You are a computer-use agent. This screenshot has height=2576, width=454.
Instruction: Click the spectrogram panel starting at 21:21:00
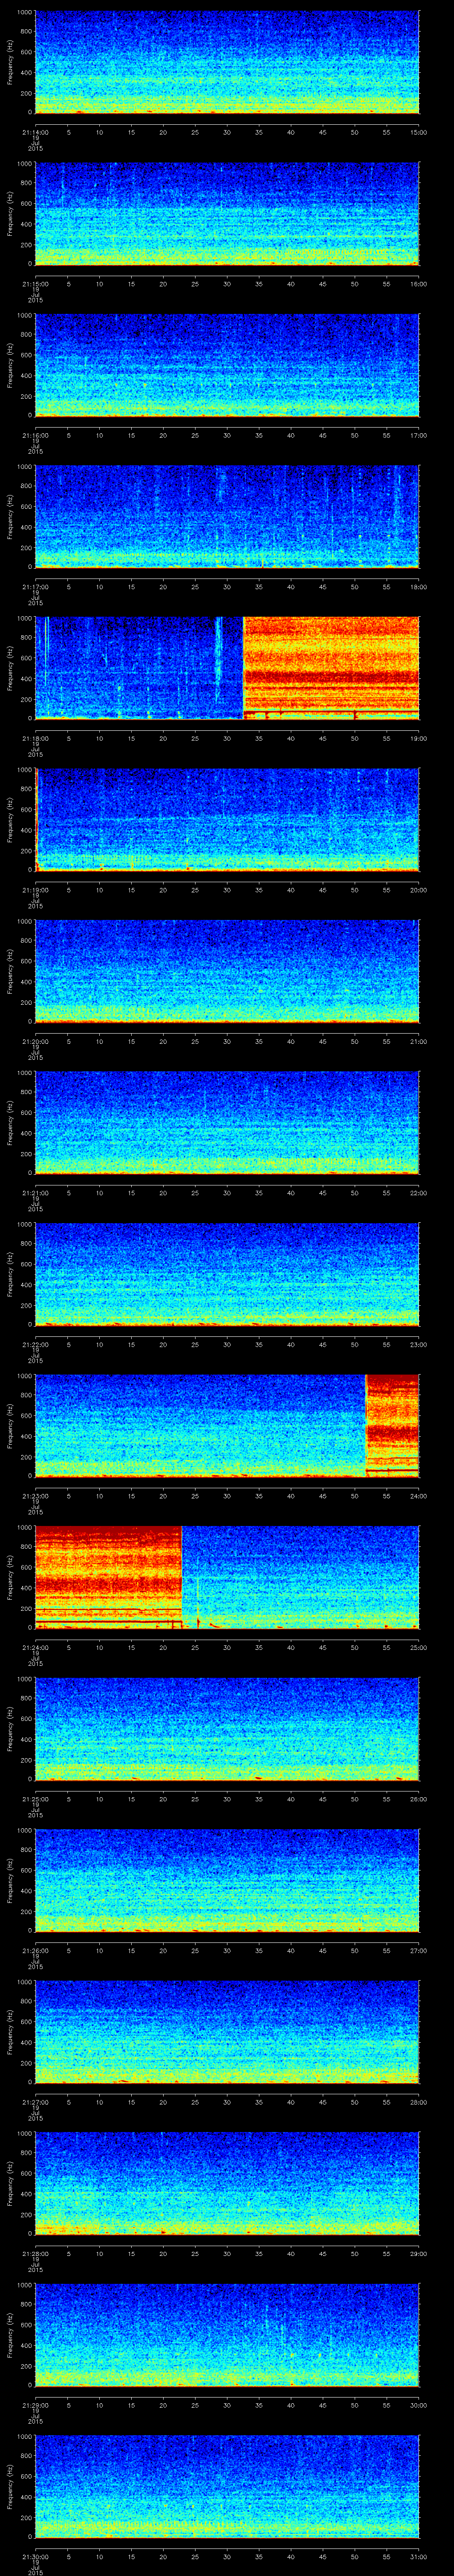coord(227,1123)
